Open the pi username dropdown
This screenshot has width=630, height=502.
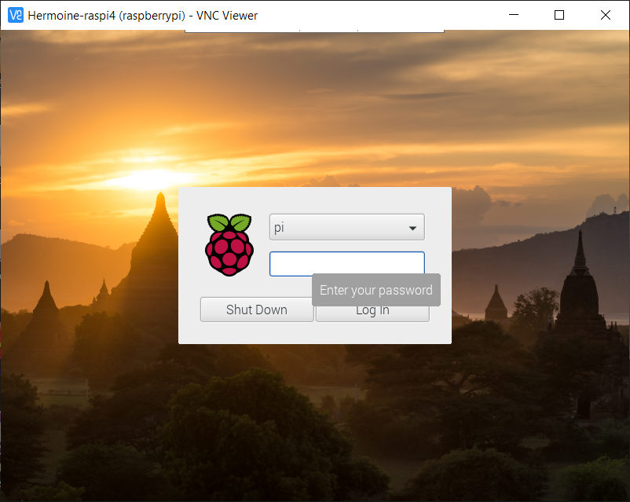(x=346, y=227)
